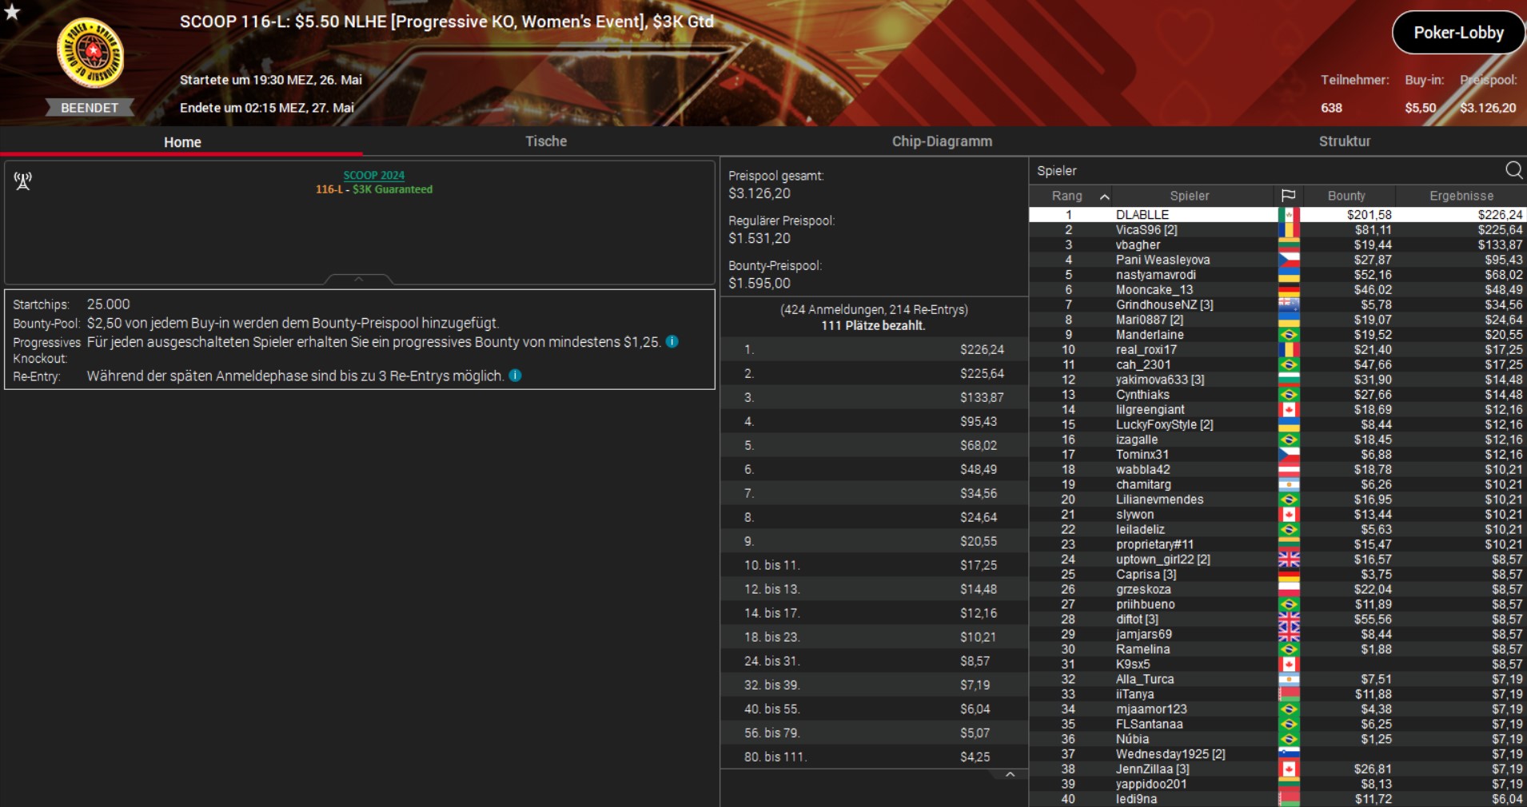
Task: Switch to the Tische tab
Action: tap(546, 141)
